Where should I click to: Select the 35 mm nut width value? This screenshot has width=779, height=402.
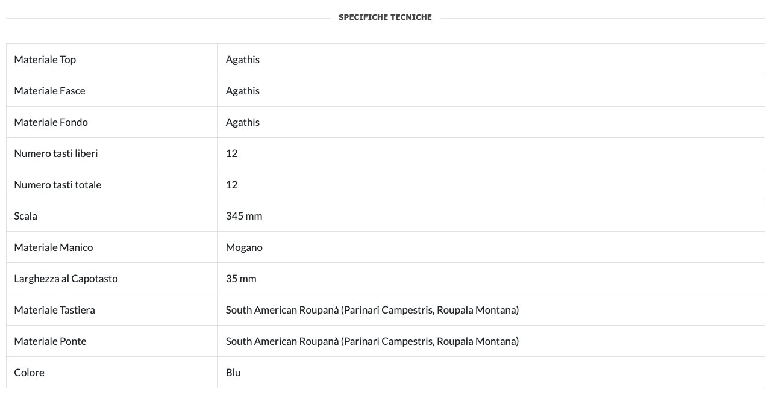241,279
